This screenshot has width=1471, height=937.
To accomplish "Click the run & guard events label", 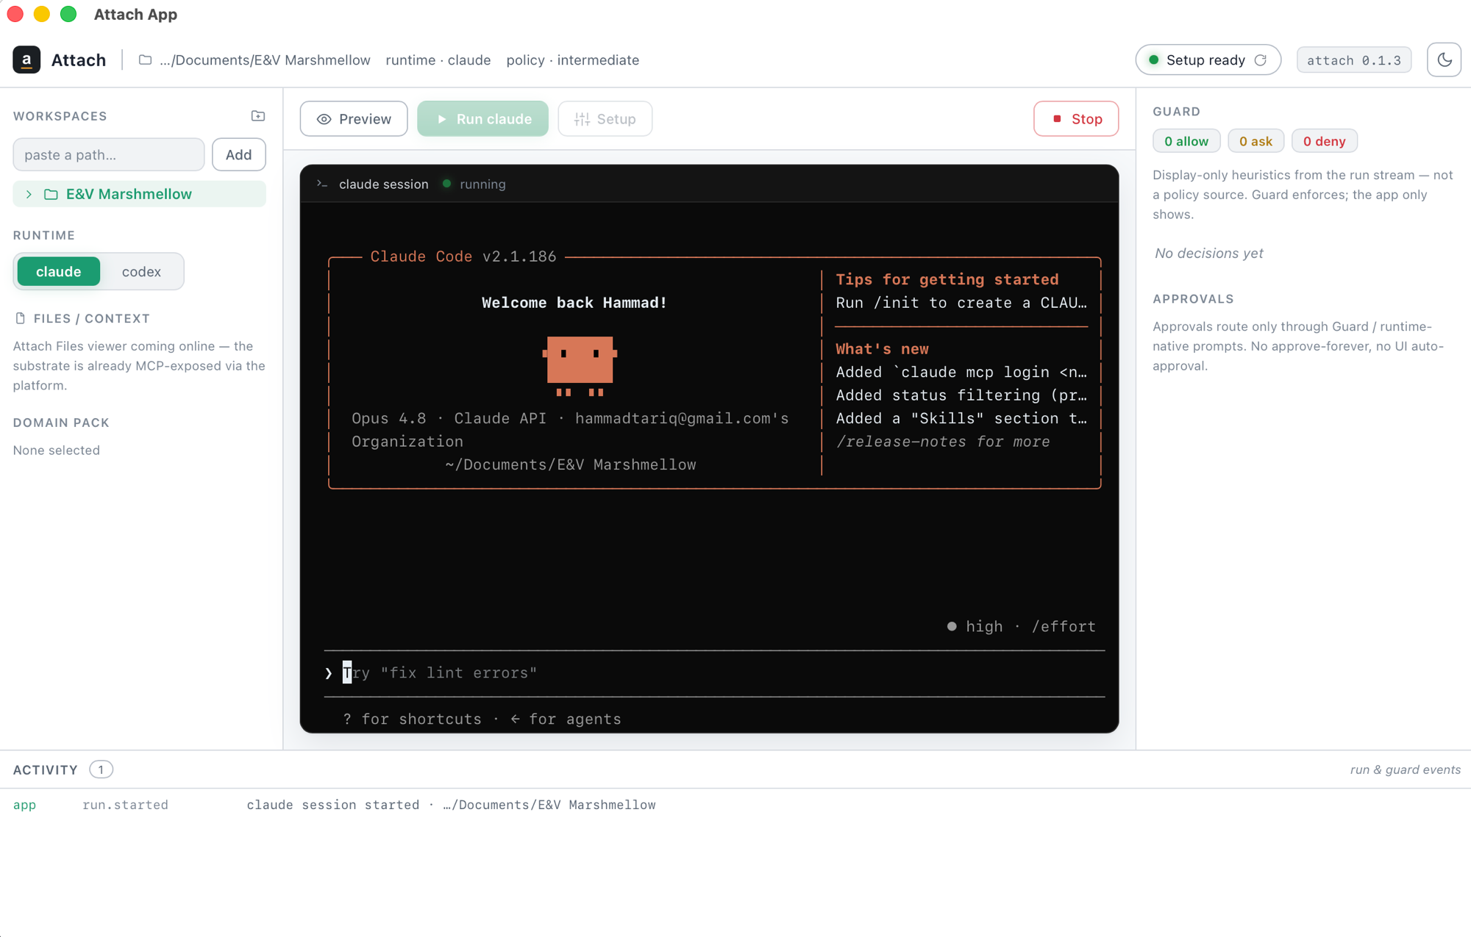I will click(x=1406, y=769).
